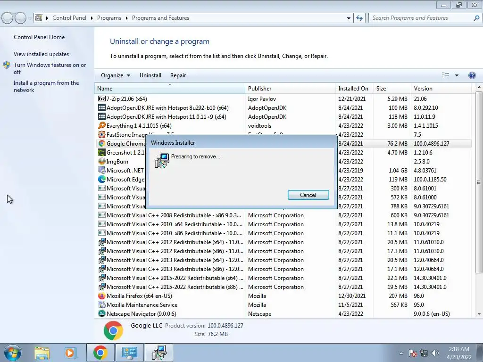
Task: Select Microsoft Visual C++ 2013 Redistributable (x86) row
Action: pos(283,269)
